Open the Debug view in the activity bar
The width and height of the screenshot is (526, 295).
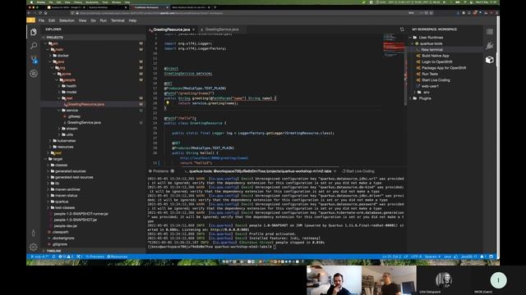tap(34, 73)
